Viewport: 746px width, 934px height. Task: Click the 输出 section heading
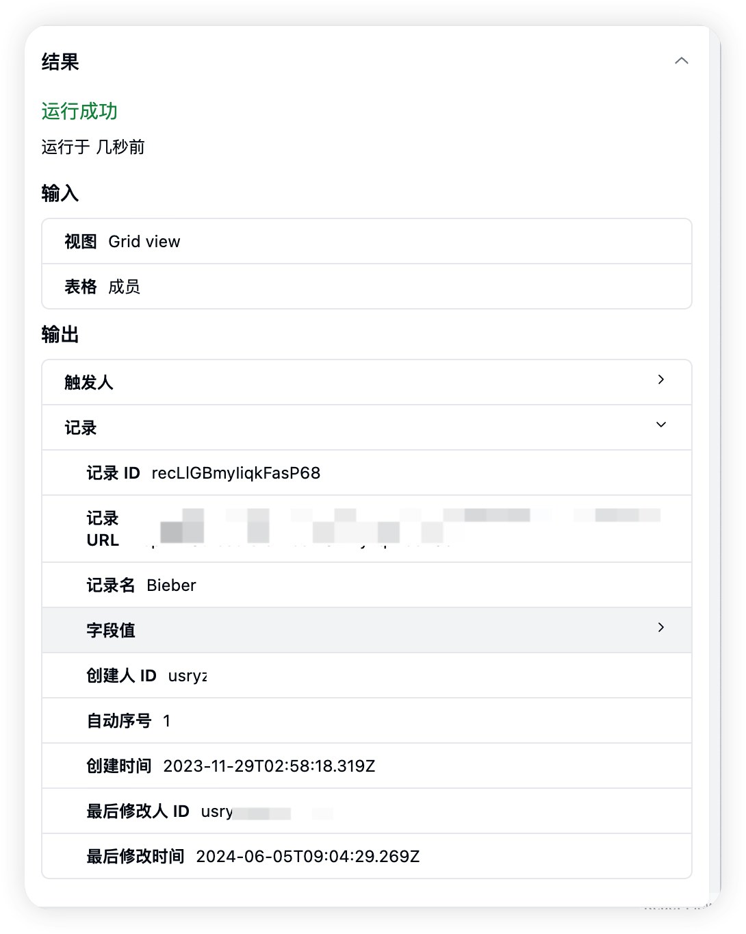(60, 334)
